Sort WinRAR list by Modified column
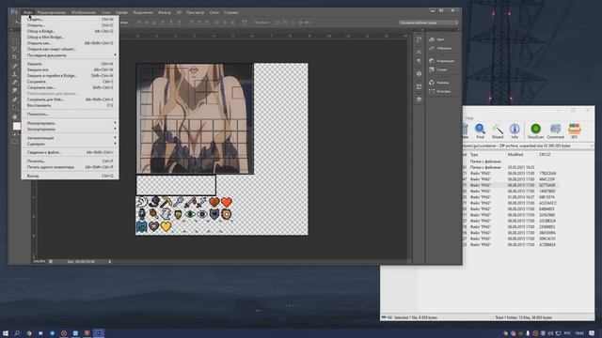This screenshot has height=338, width=602. [515, 154]
